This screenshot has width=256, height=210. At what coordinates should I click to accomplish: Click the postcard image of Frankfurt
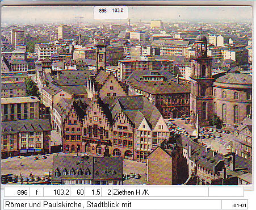point(127,95)
